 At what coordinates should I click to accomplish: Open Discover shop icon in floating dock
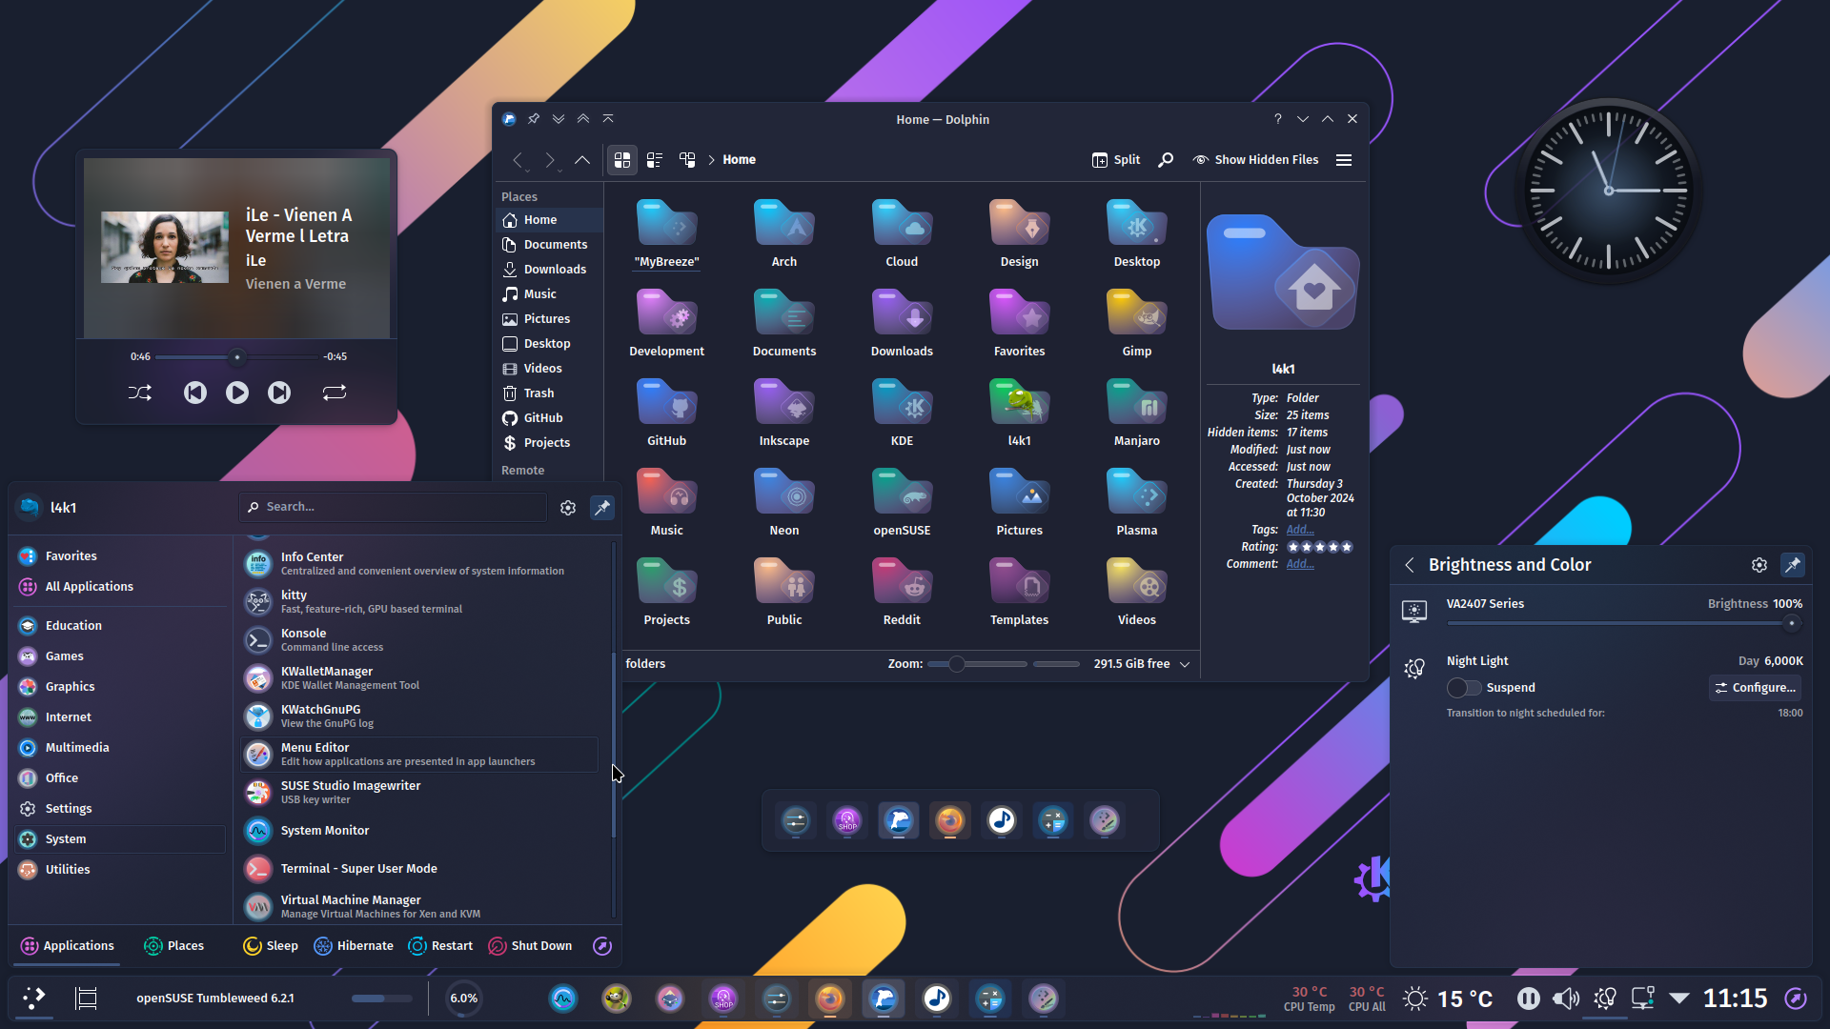coord(847,821)
